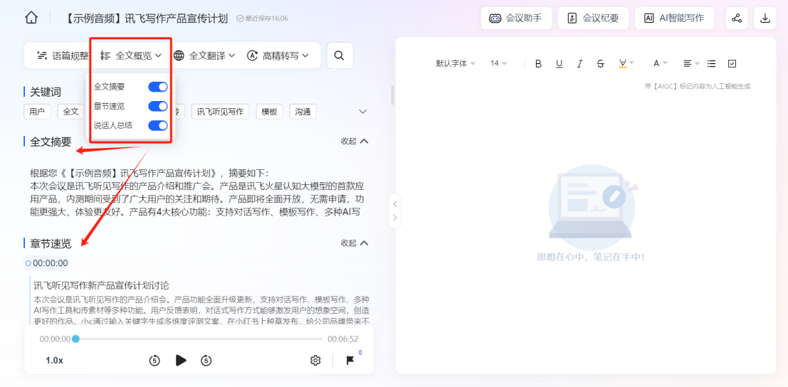The image size is (788, 387).
Task: Insert a bulleted list
Action: [711, 64]
